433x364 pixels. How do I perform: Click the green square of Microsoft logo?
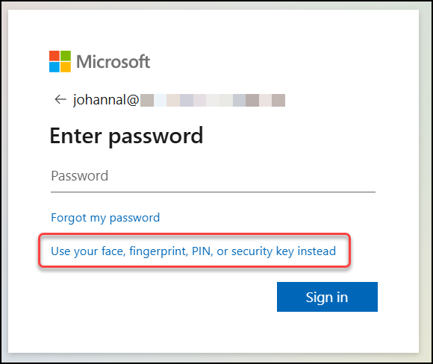point(66,56)
